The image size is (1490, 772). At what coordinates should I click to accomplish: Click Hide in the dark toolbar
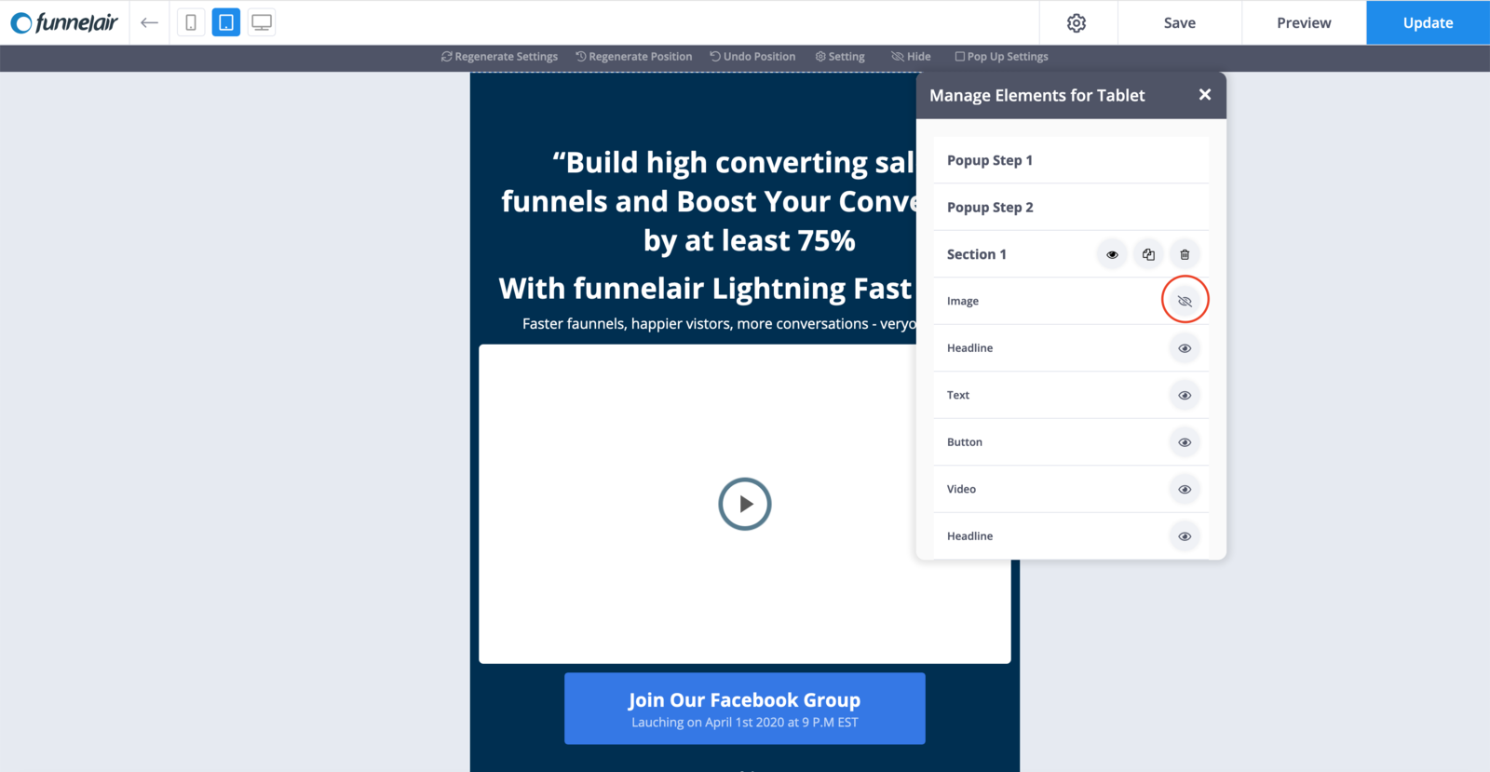911,57
